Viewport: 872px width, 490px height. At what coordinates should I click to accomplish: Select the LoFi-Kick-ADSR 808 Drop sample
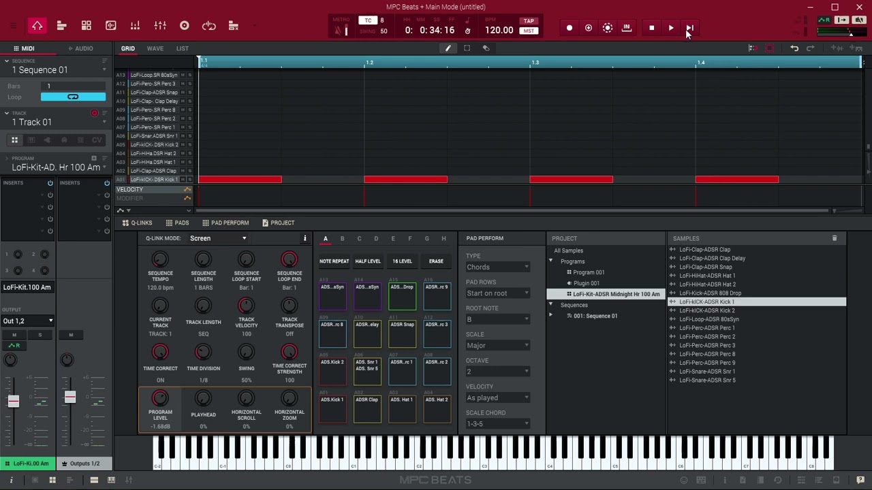click(x=711, y=293)
